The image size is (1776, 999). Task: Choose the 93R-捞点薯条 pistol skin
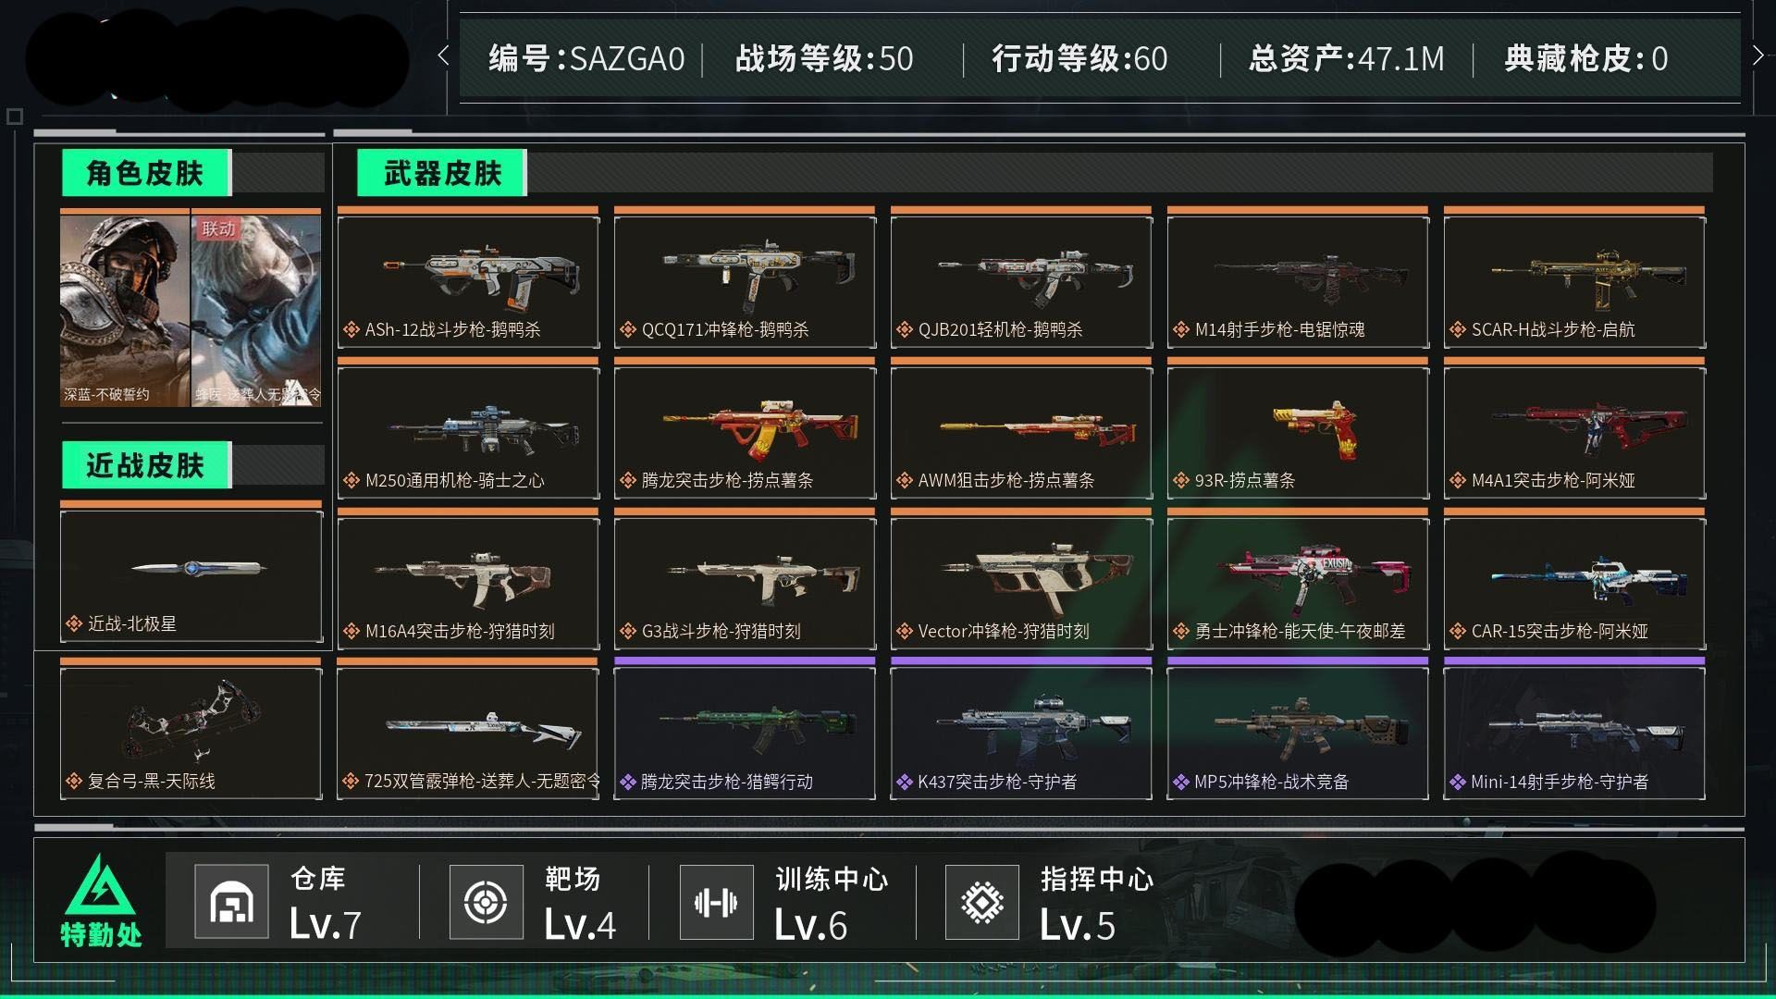click(1298, 432)
